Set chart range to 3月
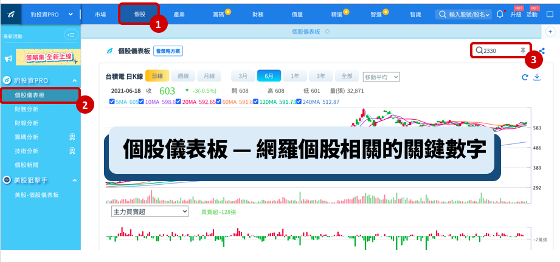The width and height of the screenshot is (560, 262). tap(243, 76)
